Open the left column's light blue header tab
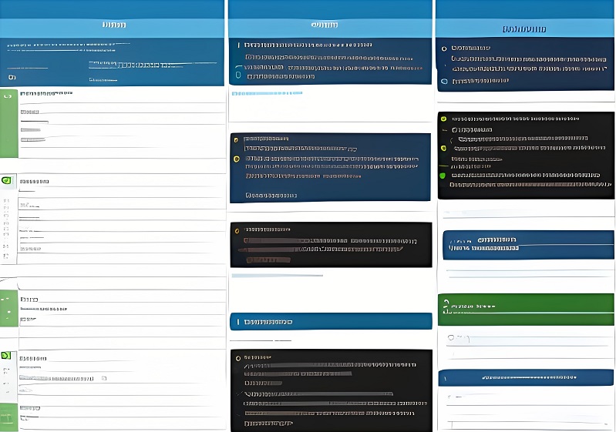 coord(113,26)
